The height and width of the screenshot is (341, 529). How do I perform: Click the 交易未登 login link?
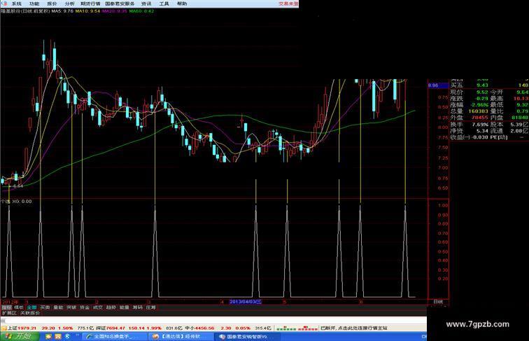pos(288,4)
